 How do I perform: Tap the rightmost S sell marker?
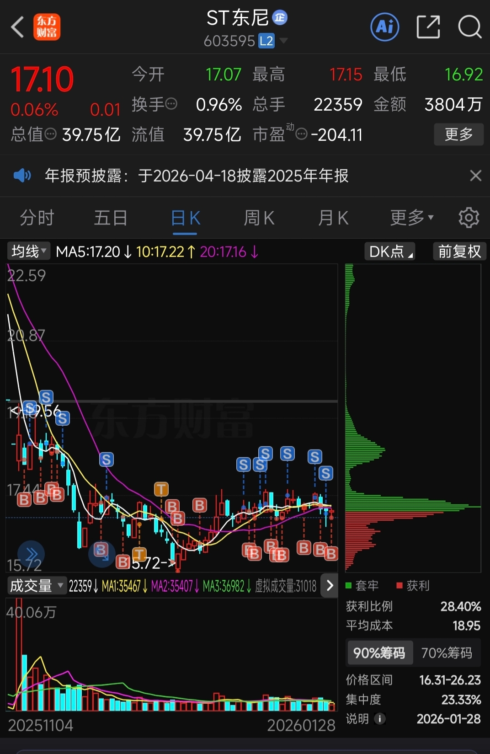pyautogui.click(x=325, y=473)
